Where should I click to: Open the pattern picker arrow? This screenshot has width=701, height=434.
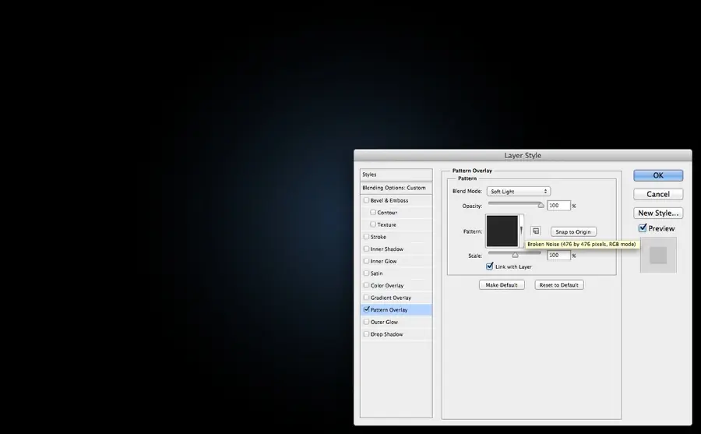521,231
